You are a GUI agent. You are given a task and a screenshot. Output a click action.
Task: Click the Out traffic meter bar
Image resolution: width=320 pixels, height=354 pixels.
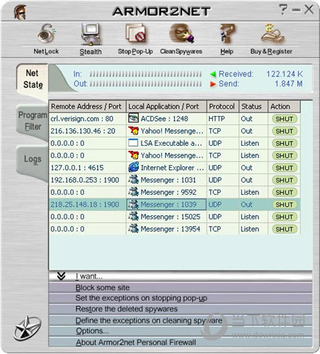[x=146, y=84]
